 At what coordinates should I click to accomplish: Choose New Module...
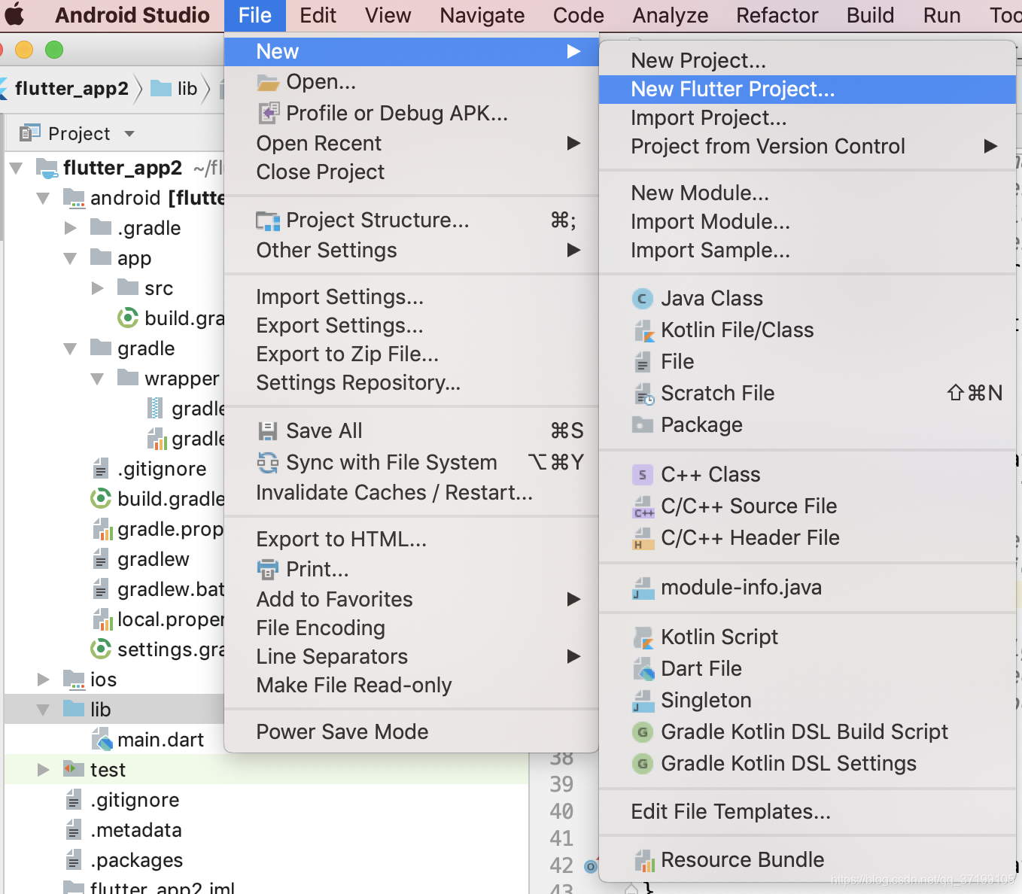[x=808, y=193]
